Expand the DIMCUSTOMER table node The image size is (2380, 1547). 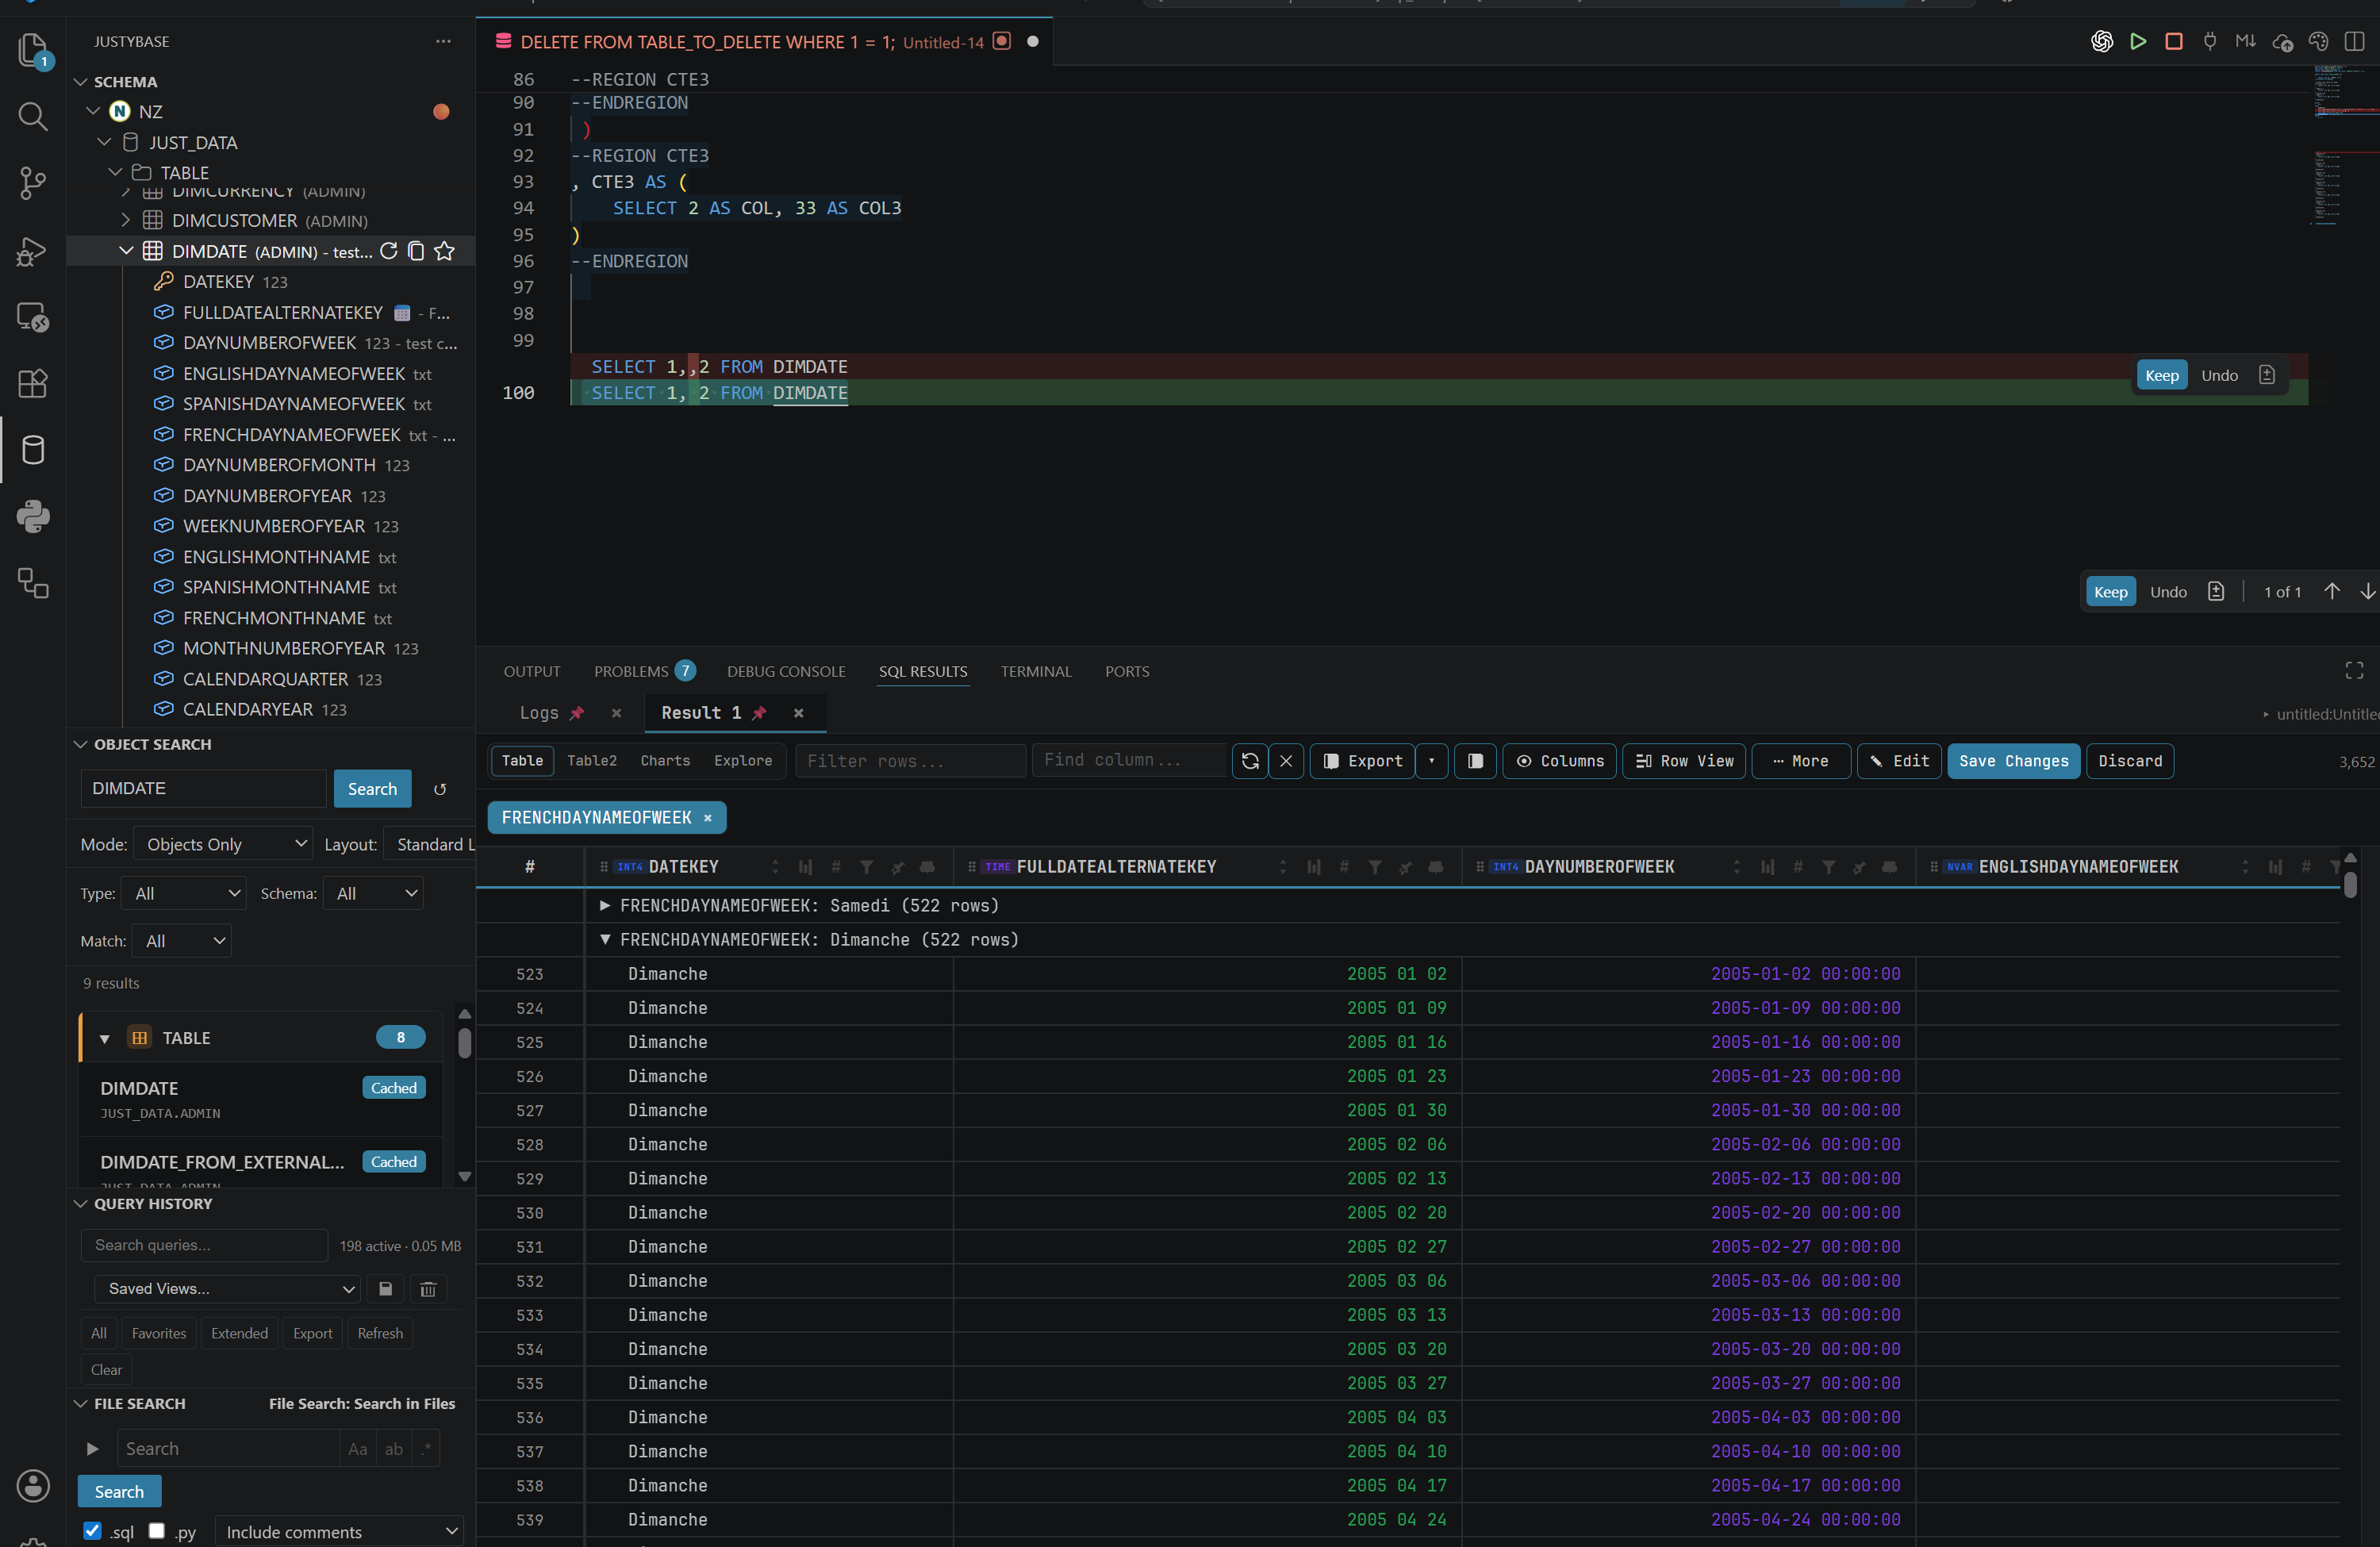click(x=126, y=220)
